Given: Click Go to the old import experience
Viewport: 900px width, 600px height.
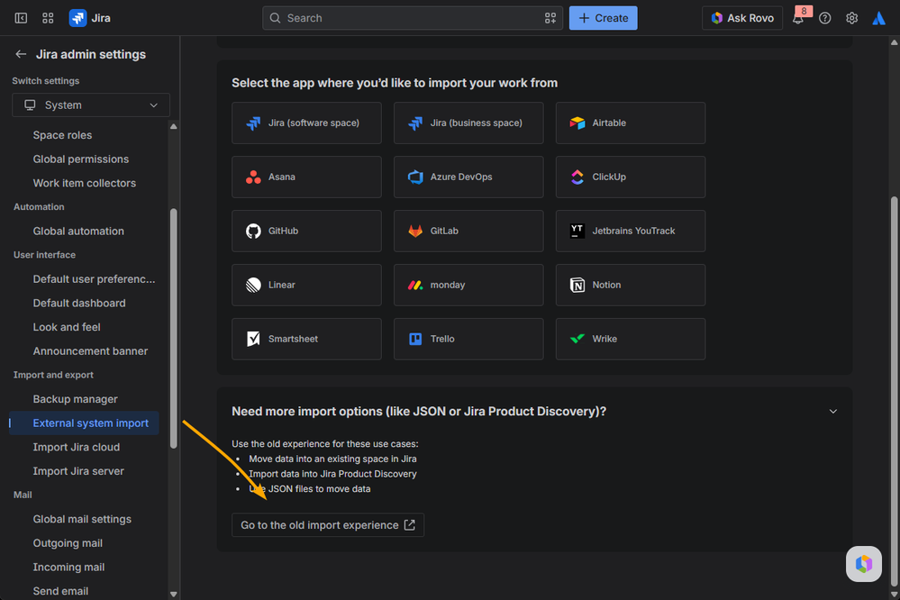Looking at the screenshot, I should 328,525.
